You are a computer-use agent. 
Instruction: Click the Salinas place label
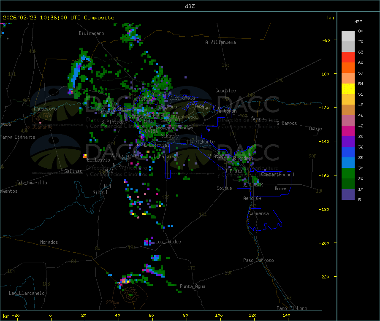point(73,171)
